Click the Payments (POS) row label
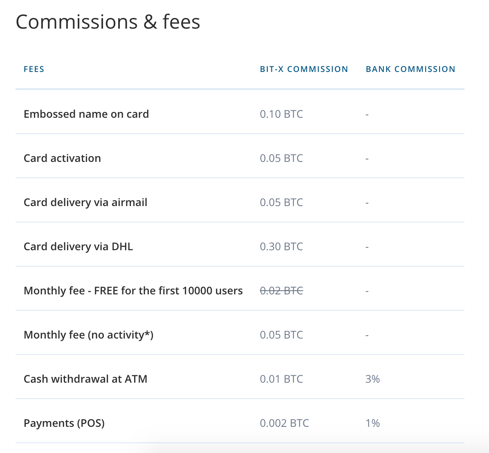 tap(64, 424)
